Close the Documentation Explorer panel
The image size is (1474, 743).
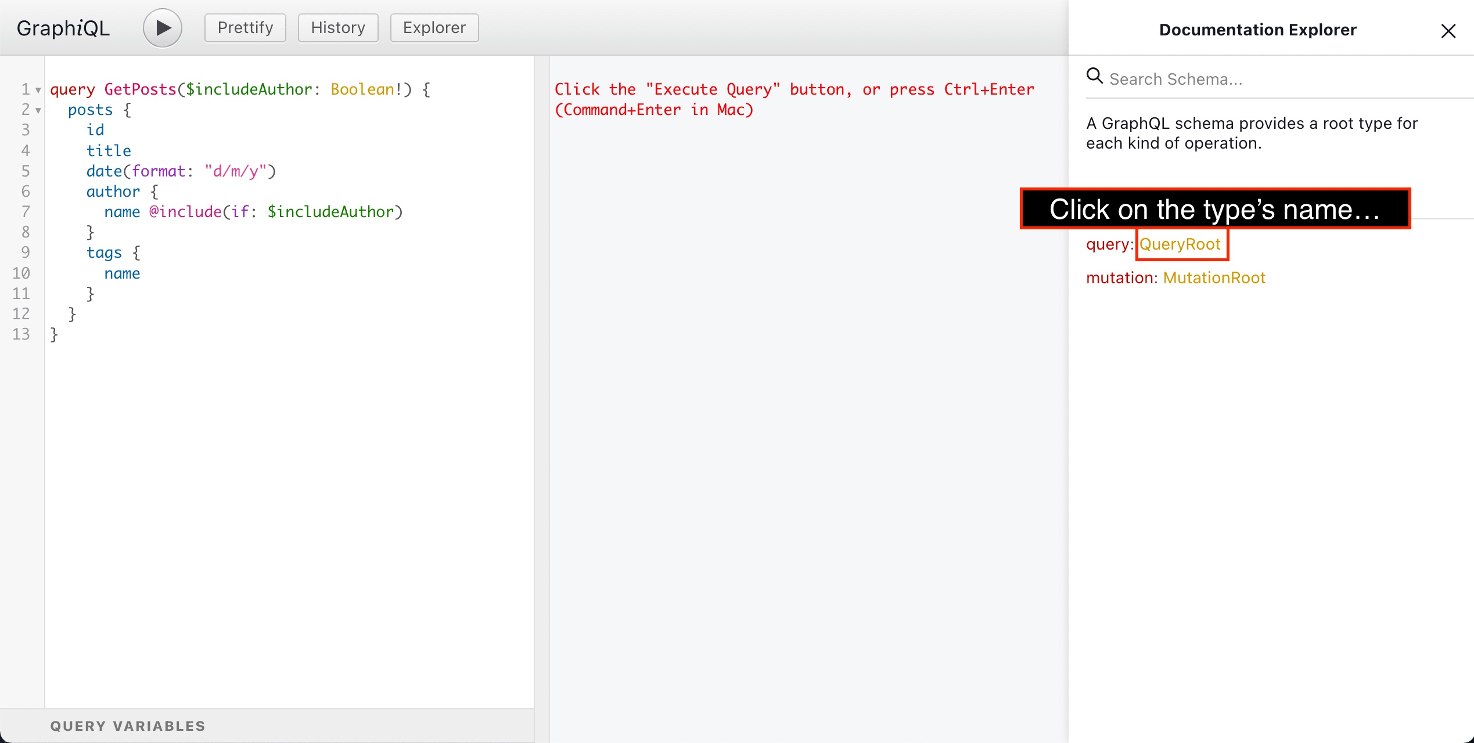pos(1447,30)
